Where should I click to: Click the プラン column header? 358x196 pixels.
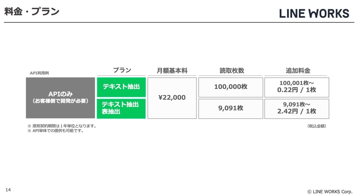[122, 70]
